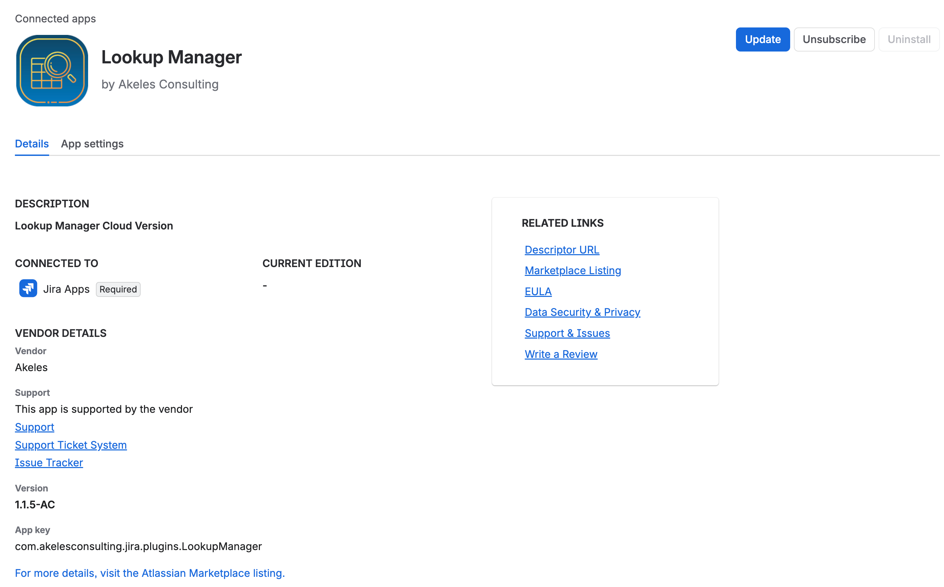
Task: Unsubscribe from the Lookup Manager app
Action: click(x=834, y=39)
